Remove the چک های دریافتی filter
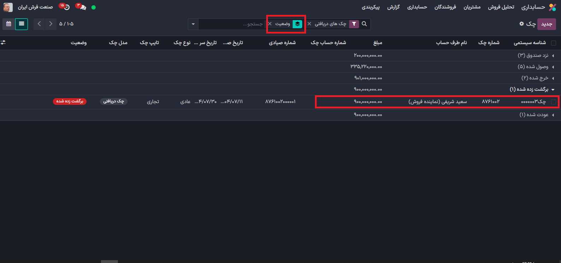 pos(309,24)
